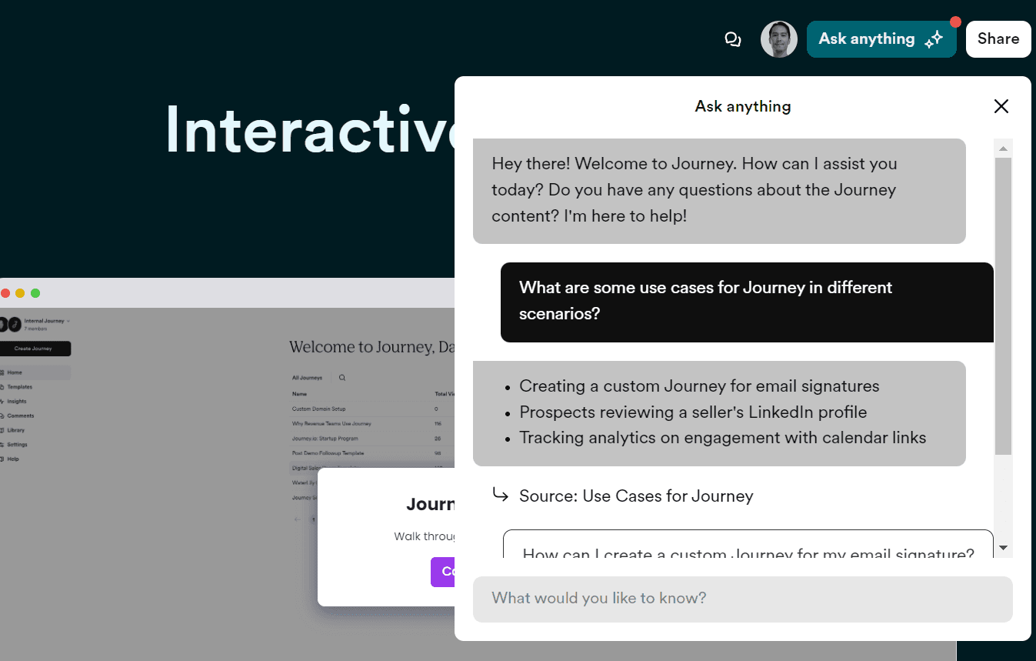
Task: Click the teal Ask anything sparkle button
Action: click(881, 39)
